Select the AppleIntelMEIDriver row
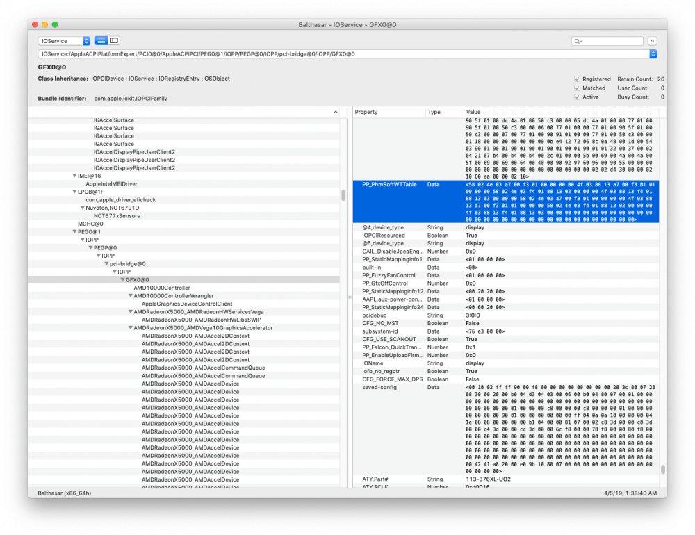The width and height of the screenshot is (695, 535). tap(183, 184)
